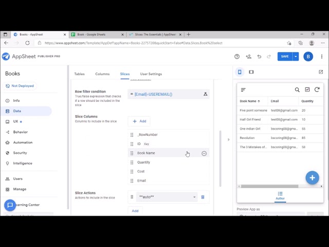Screen dimensions: 329x247
Task: Remove Book Name column with minus icon
Action: [x=204, y=153]
